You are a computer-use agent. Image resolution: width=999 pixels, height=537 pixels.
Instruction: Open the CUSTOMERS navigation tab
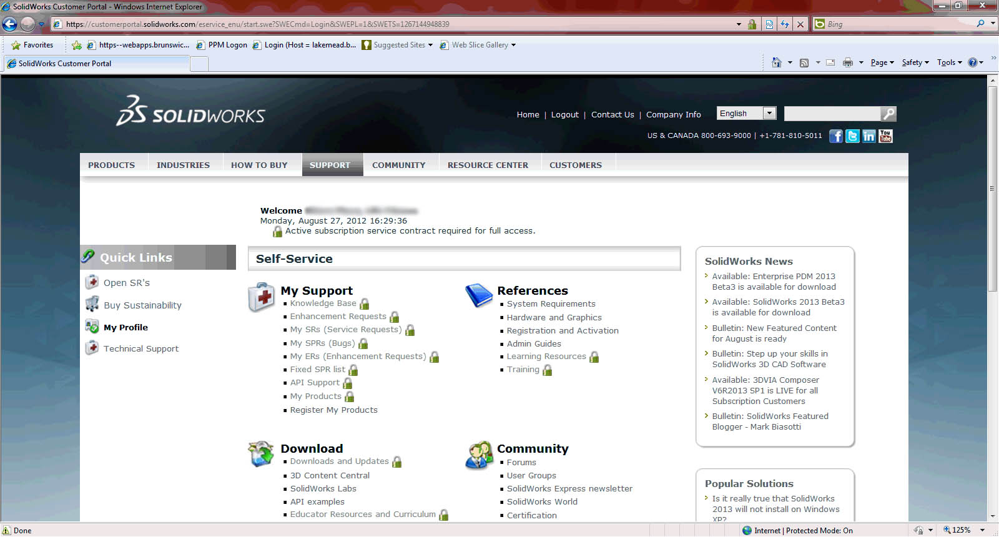576,165
